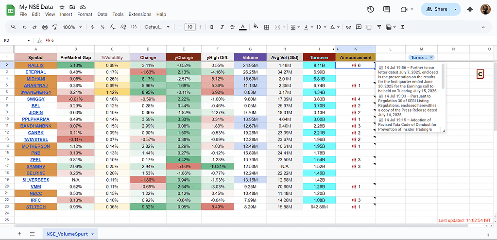The height and width of the screenshot is (240, 497).
Task: Open the RALLIS symbol link
Action: click(x=35, y=65)
